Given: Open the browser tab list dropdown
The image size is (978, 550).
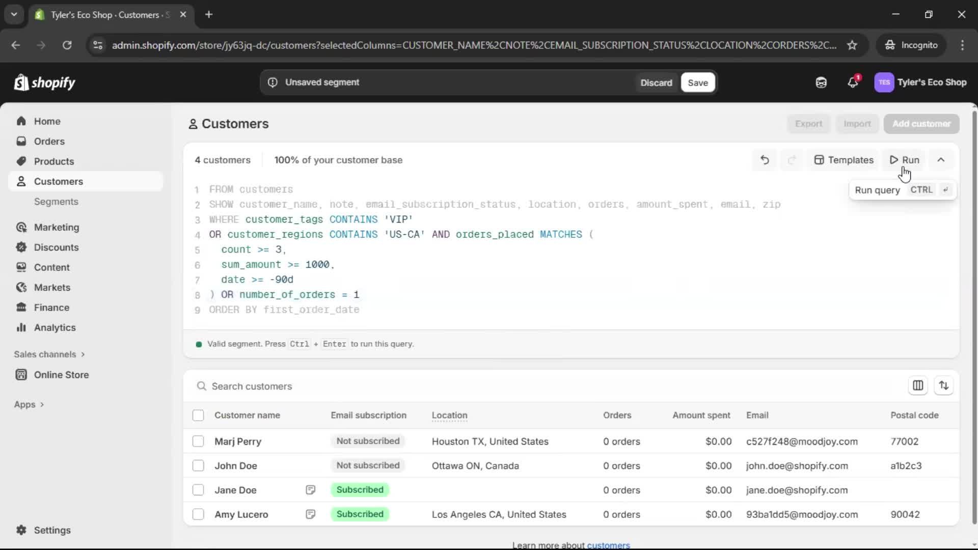Looking at the screenshot, I should (14, 14).
